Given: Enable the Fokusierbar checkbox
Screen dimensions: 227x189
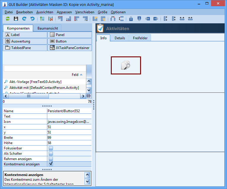Looking at the screenshot, I should 51,148.
